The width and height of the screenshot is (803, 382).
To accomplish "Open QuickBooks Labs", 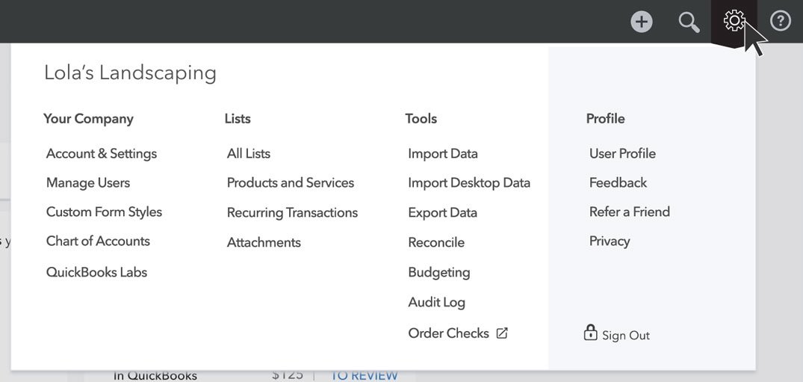I will [x=97, y=272].
